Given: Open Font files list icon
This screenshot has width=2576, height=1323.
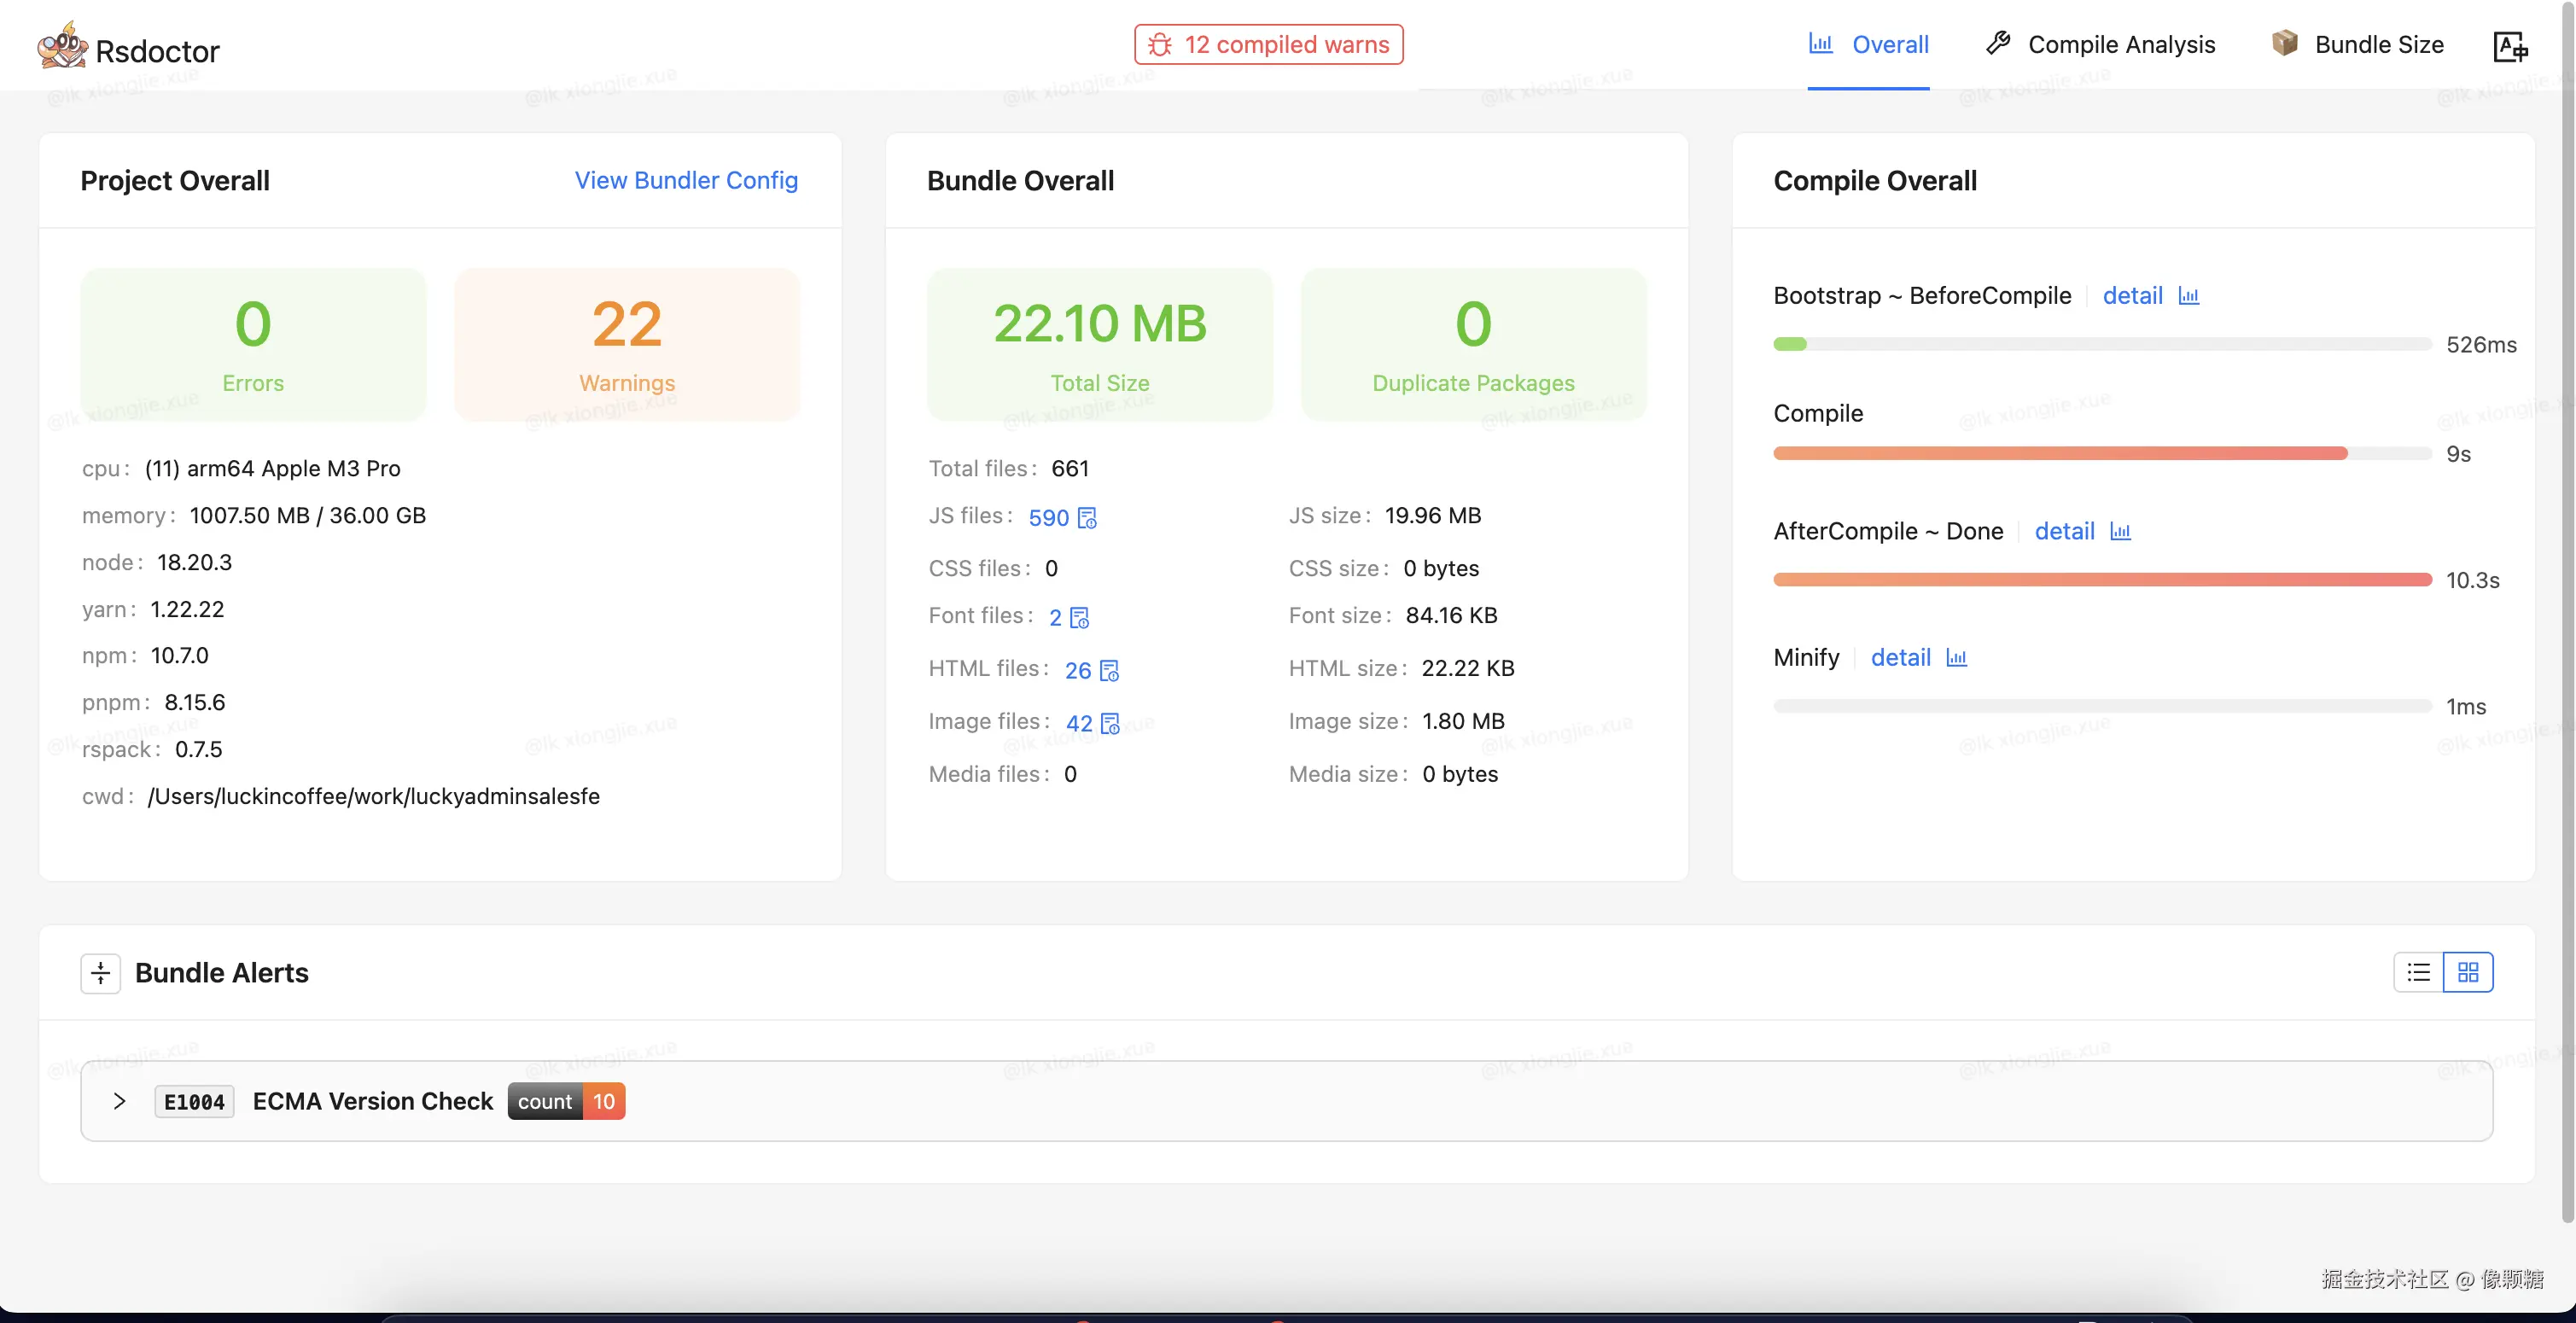Looking at the screenshot, I should 1080,618.
